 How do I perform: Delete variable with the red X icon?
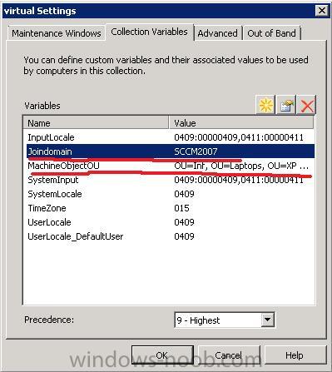(x=306, y=105)
